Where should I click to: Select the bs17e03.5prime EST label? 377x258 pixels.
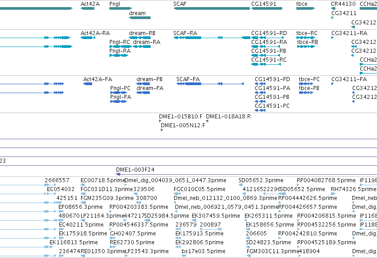pyautogui.click(x=203, y=251)
